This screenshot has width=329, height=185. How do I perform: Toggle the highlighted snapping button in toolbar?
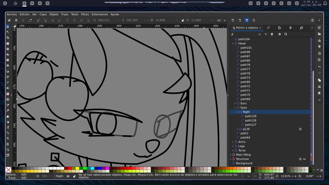[247, 20]
